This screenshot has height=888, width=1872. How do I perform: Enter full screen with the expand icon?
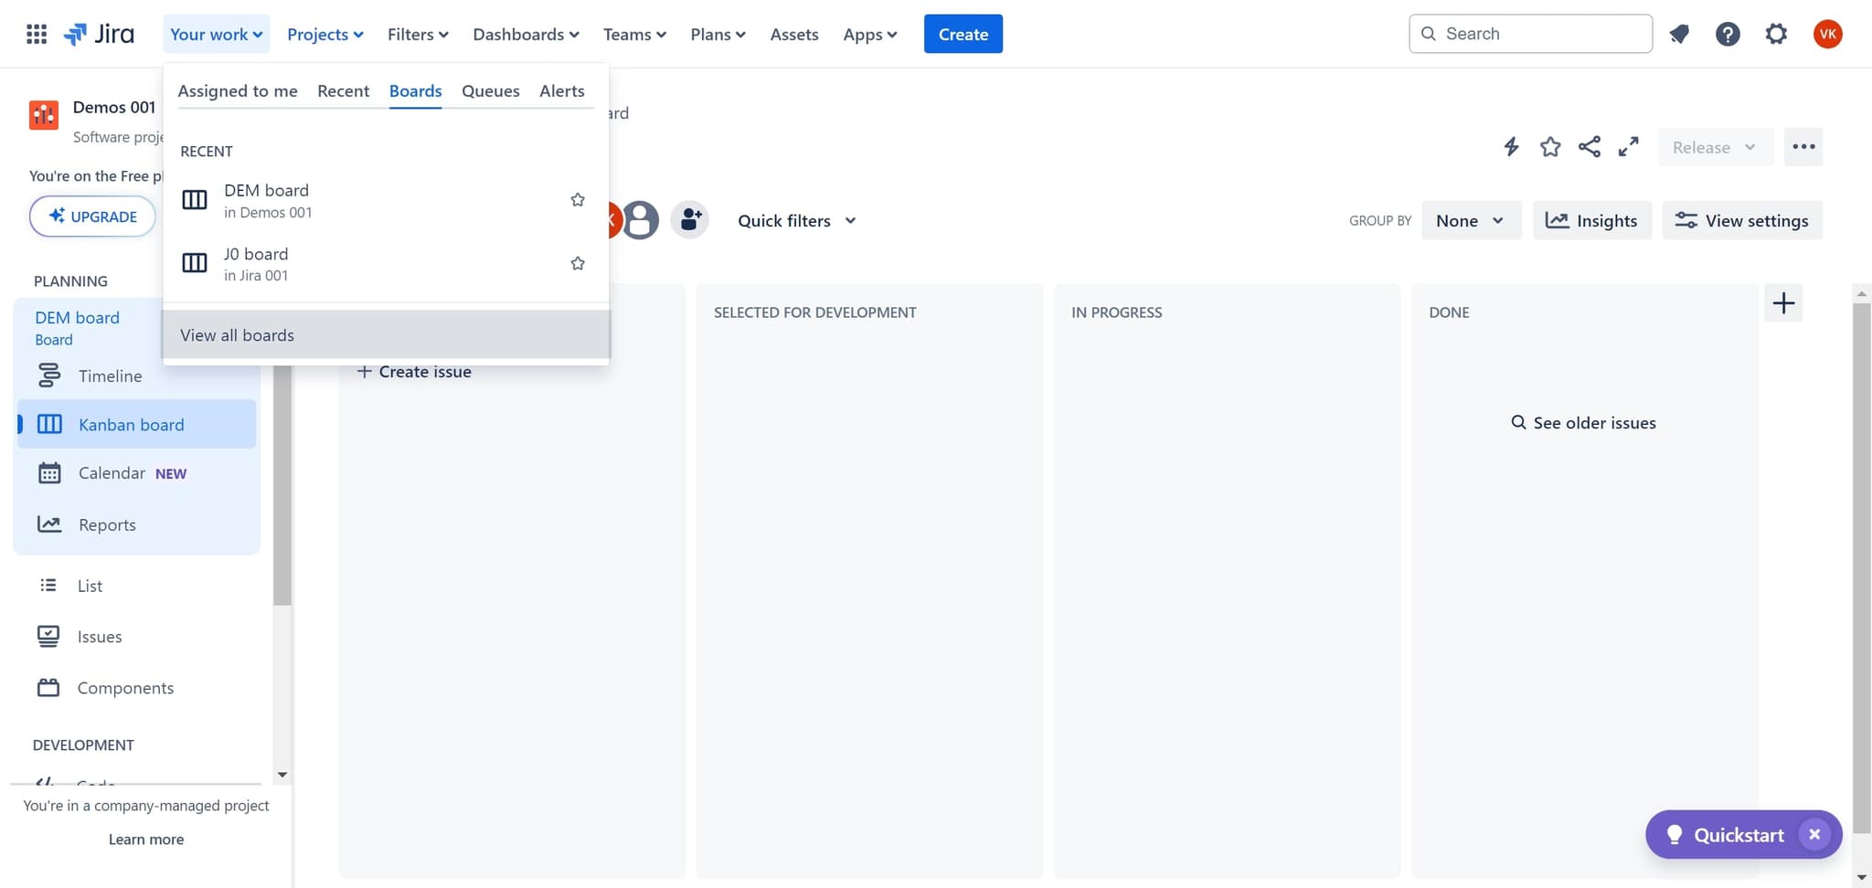[x=1628, y=147]
